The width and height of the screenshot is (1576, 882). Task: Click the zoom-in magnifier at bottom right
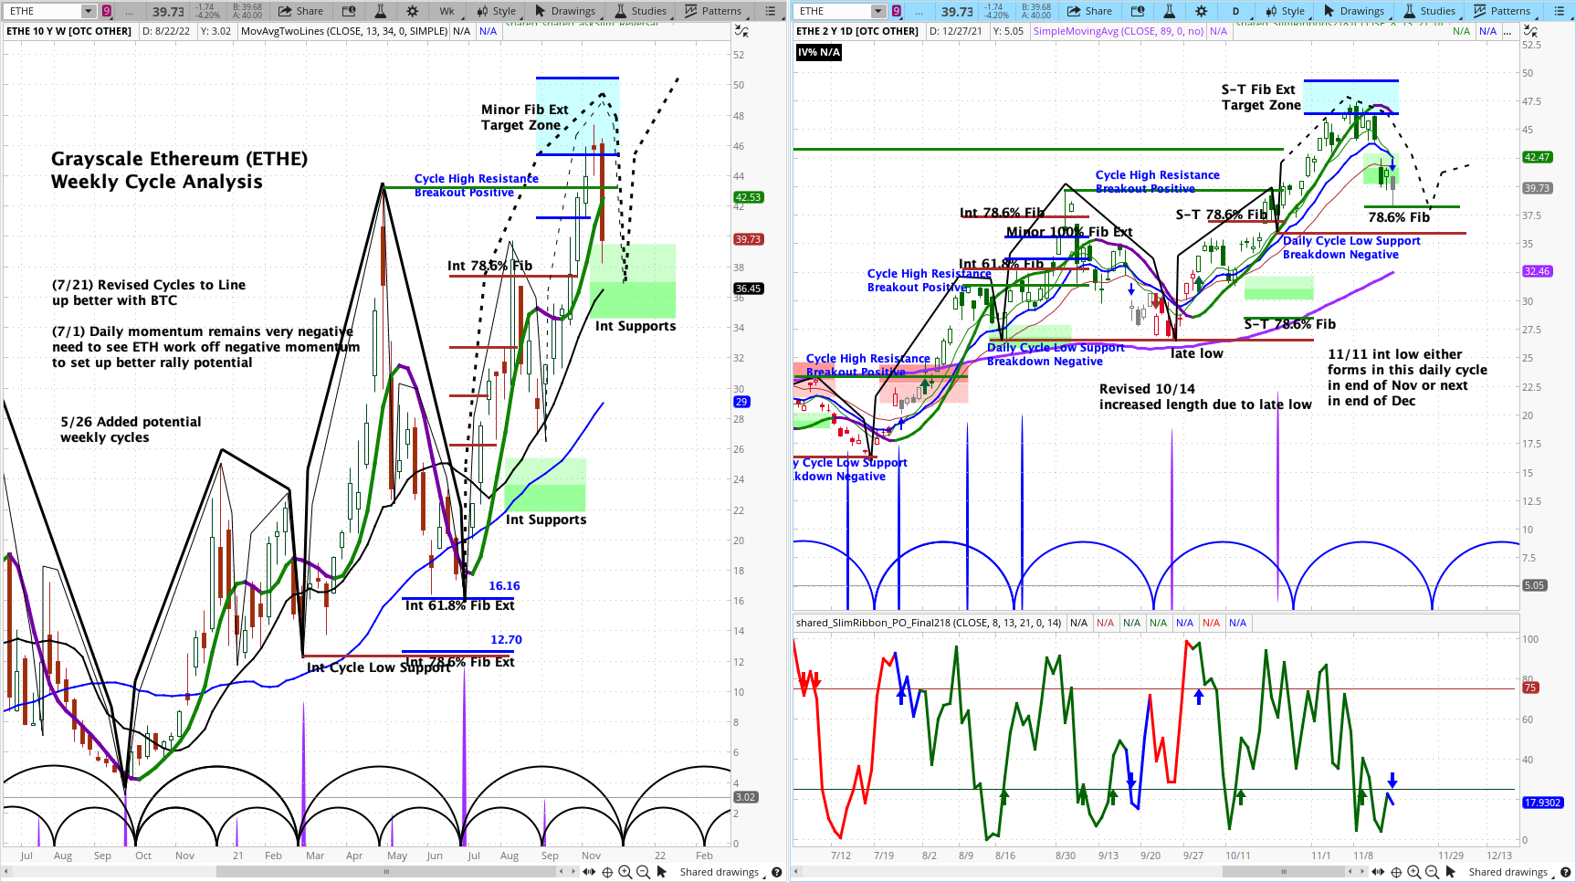[x=1413, y=872]
